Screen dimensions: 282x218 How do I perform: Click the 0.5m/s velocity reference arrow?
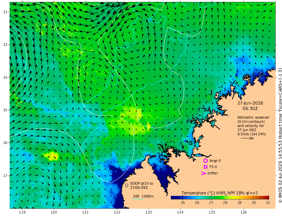[x=247, y=138]
